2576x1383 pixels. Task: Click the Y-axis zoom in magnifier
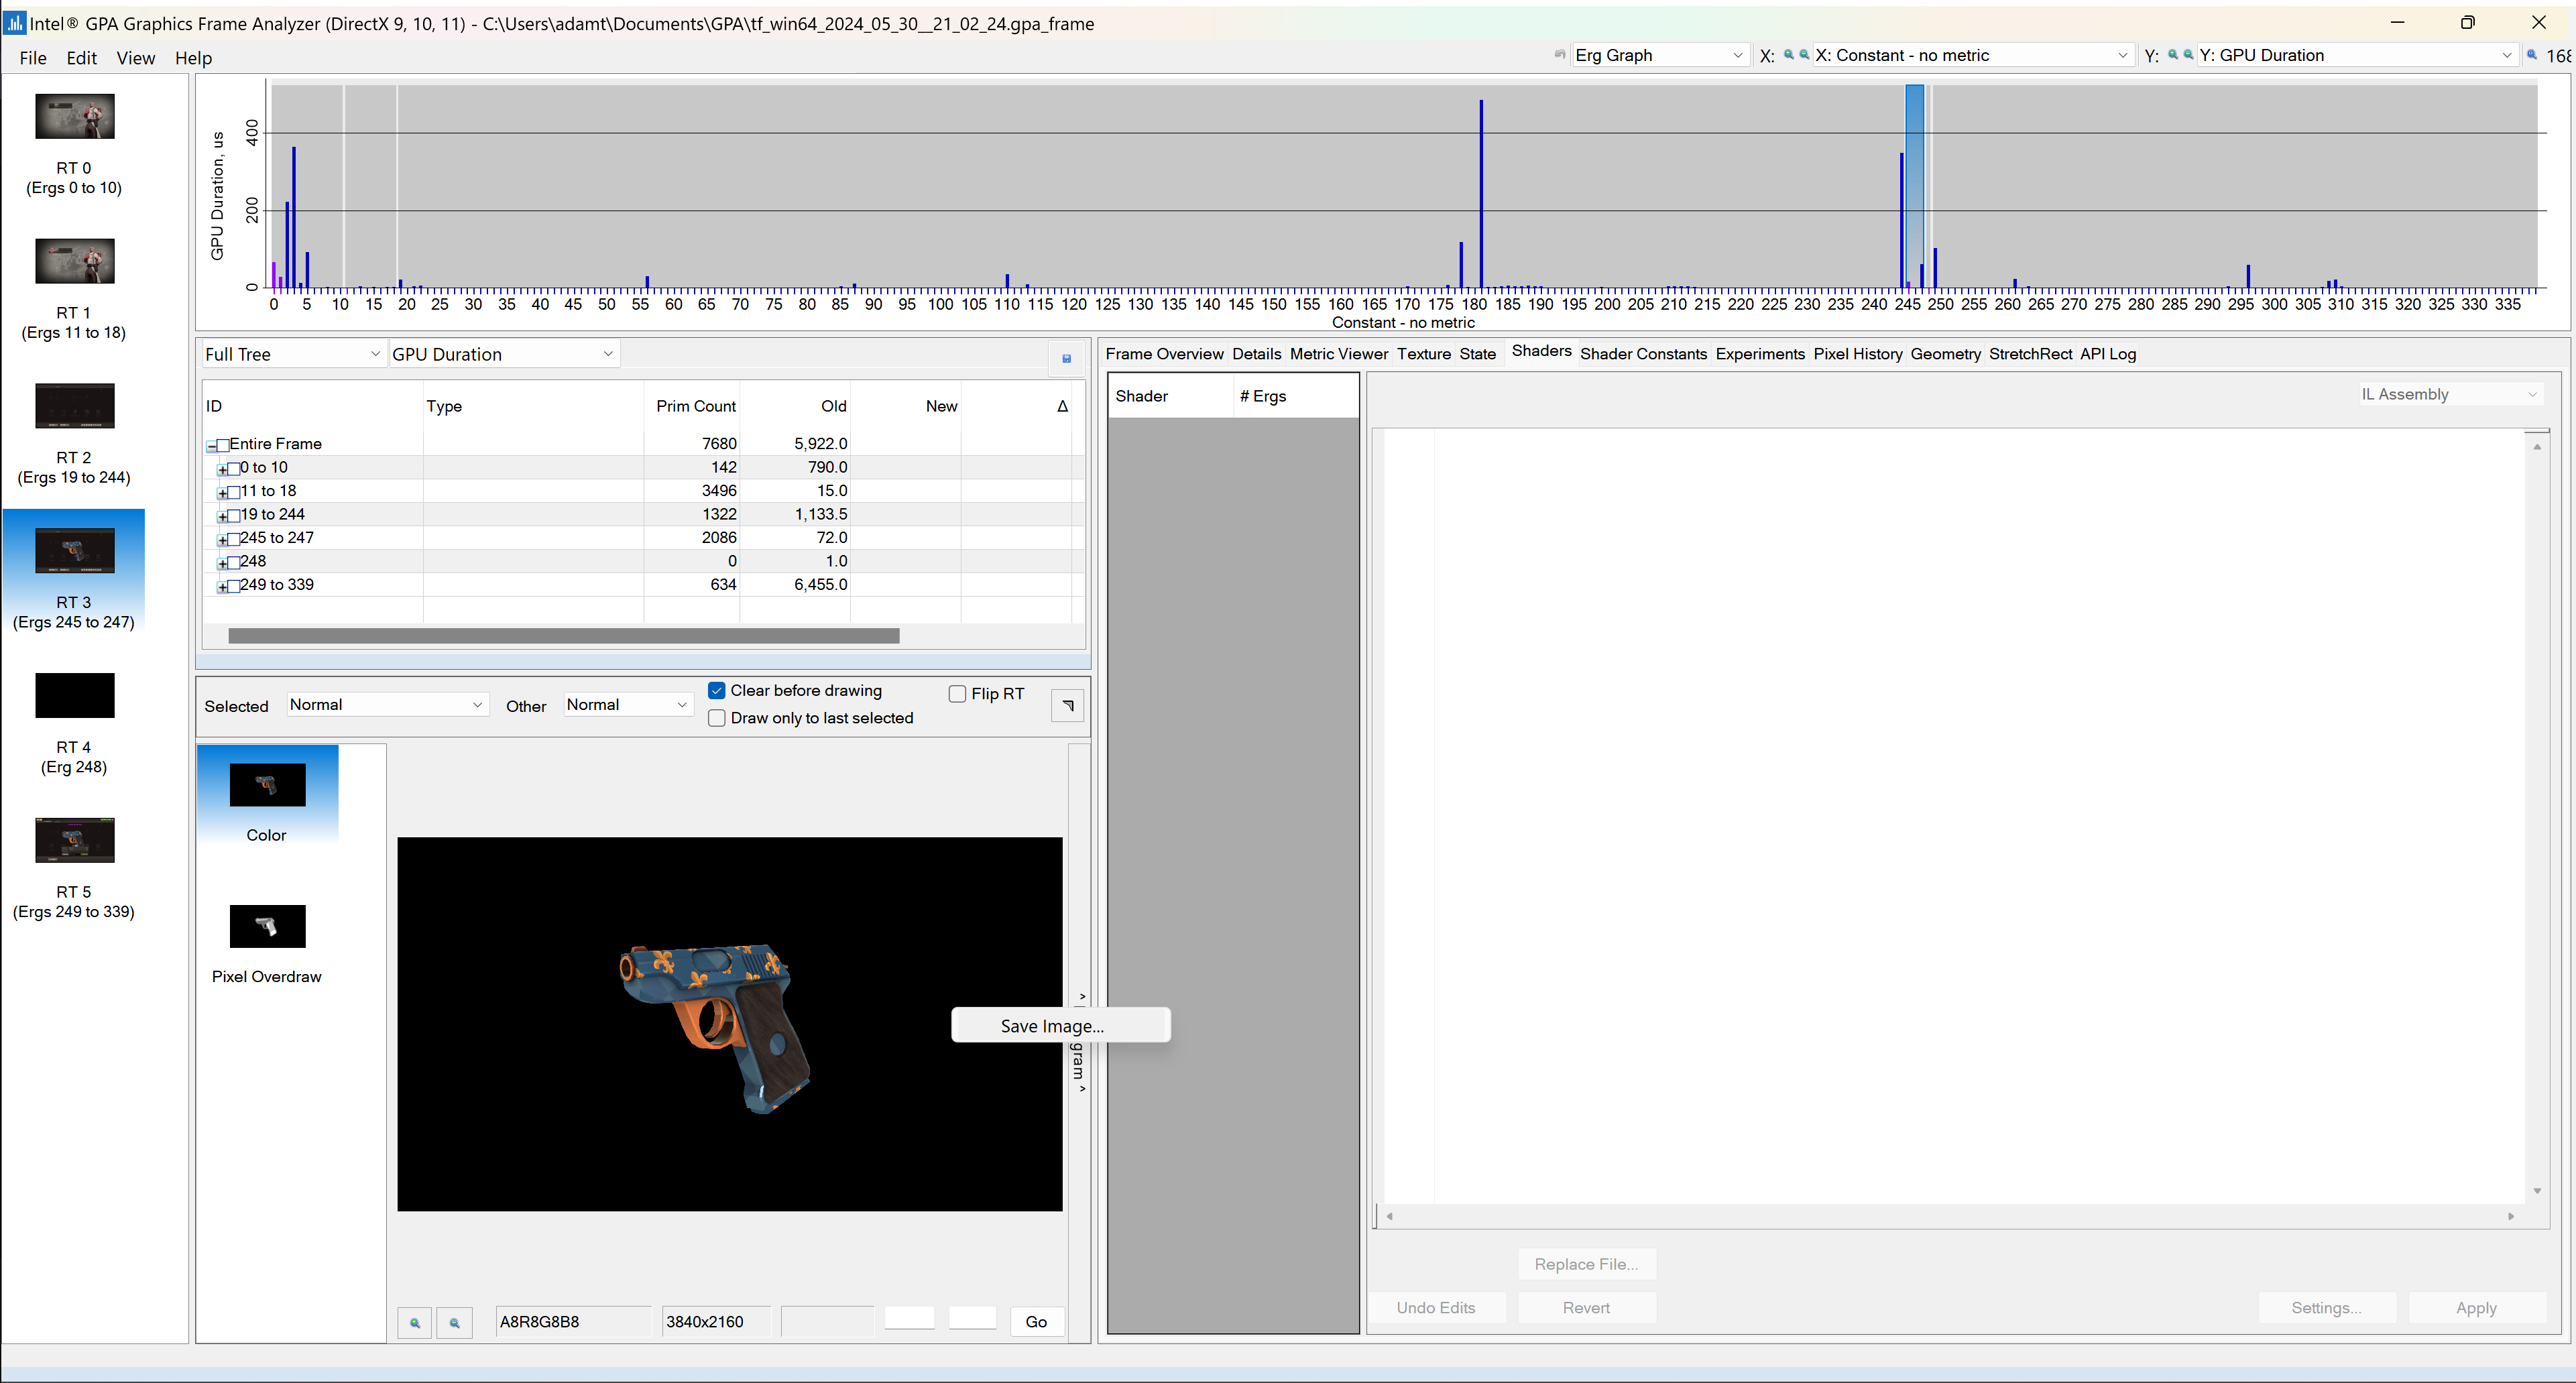(2172, 55)
